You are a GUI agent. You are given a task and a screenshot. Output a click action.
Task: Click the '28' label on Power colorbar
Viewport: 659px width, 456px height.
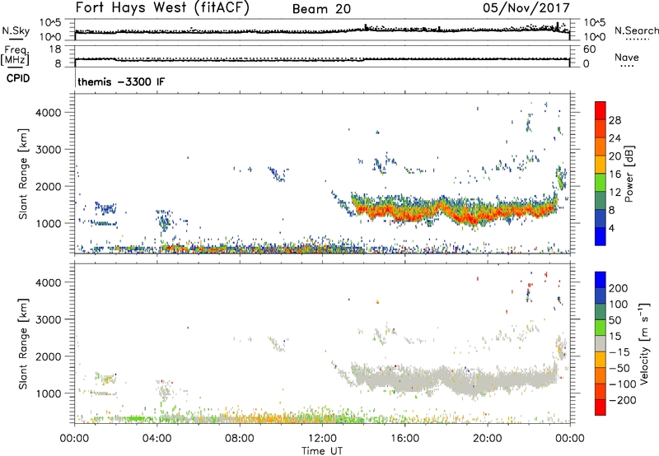pyautogui.click(x=615, y=120)
